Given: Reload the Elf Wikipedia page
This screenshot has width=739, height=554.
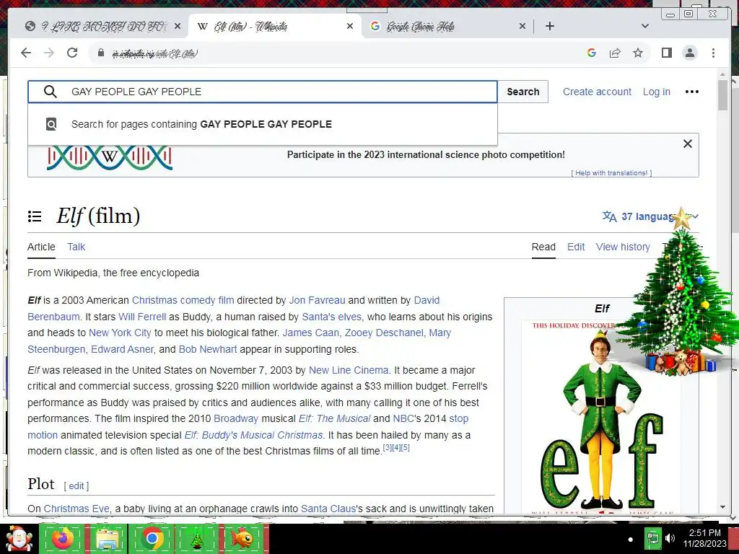Looking at the screenshot, I should (x=72, y=53).
